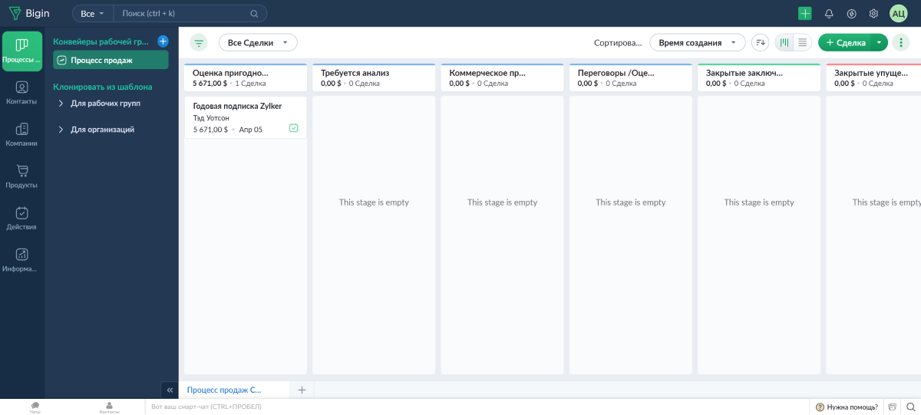Viewport: 921px width, 415px height.
Task: Expand the Для рабочих групп tree item
Action: (61, 103)
